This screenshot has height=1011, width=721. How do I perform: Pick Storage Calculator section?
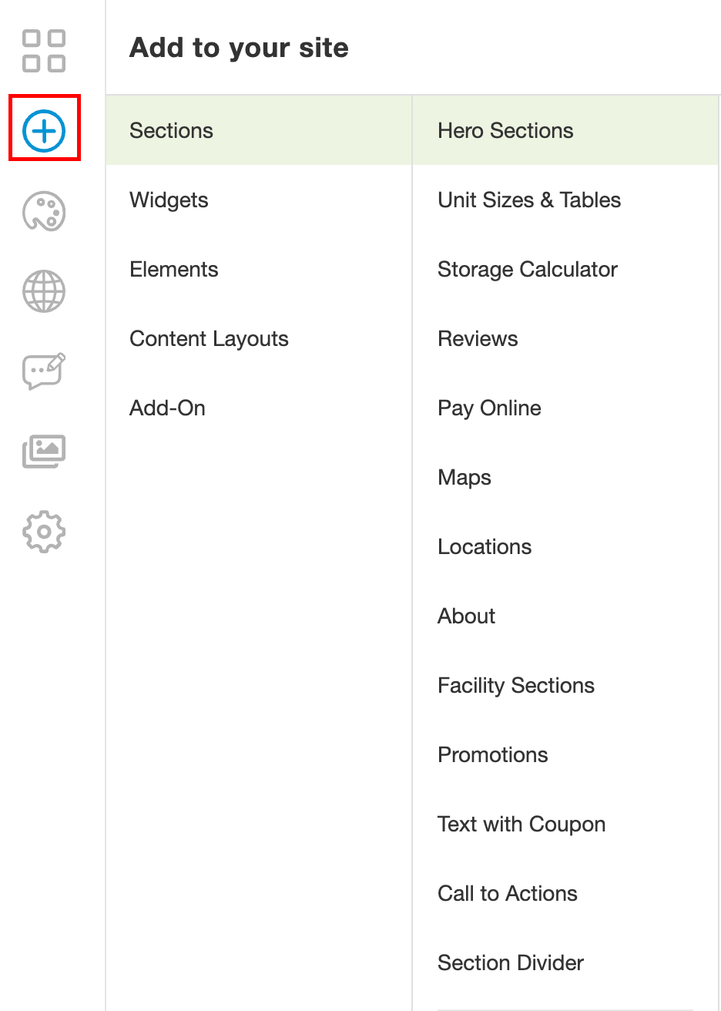(x=528, y=270)
